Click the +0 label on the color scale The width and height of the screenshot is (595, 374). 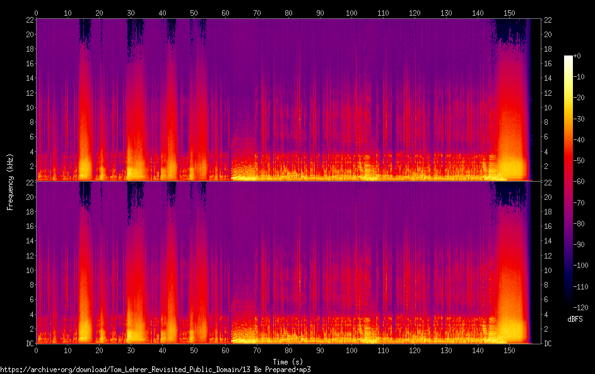coord(577,56)
